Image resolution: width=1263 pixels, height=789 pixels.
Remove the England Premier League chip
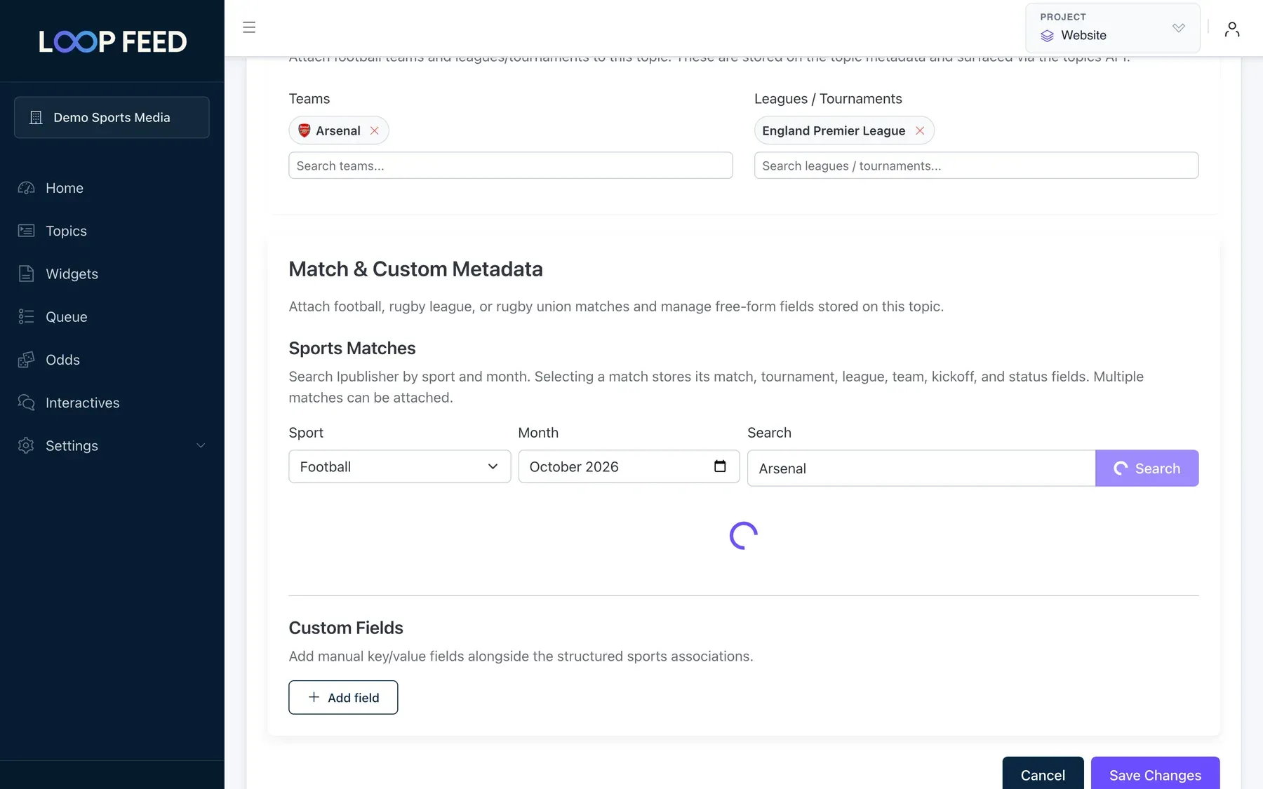[920, 130]
